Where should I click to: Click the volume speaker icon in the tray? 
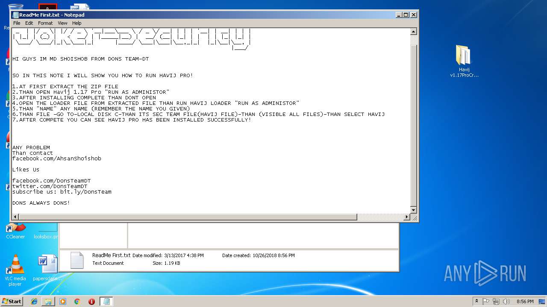[506, 301]
